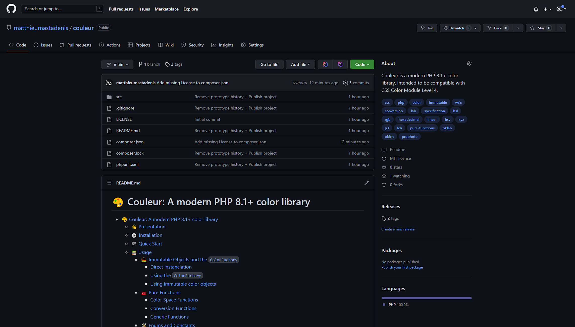Open the main branch selector
The height and width of the screenshot is (327, 575).
pyautogui.click(x=117, y=64)
